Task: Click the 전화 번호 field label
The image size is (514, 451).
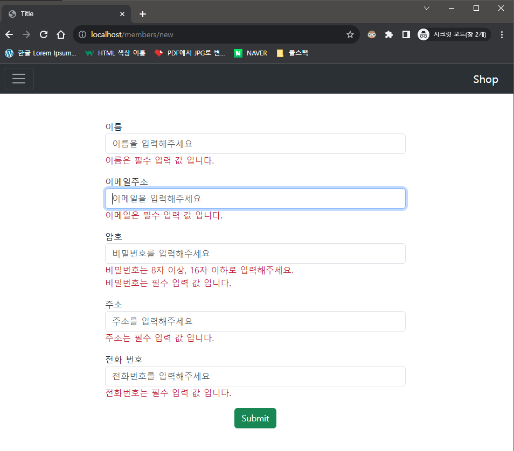Action: point(124,360)
